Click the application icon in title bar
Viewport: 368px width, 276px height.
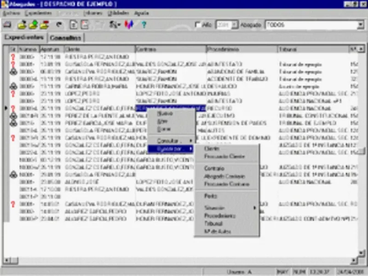click(4, 4)
